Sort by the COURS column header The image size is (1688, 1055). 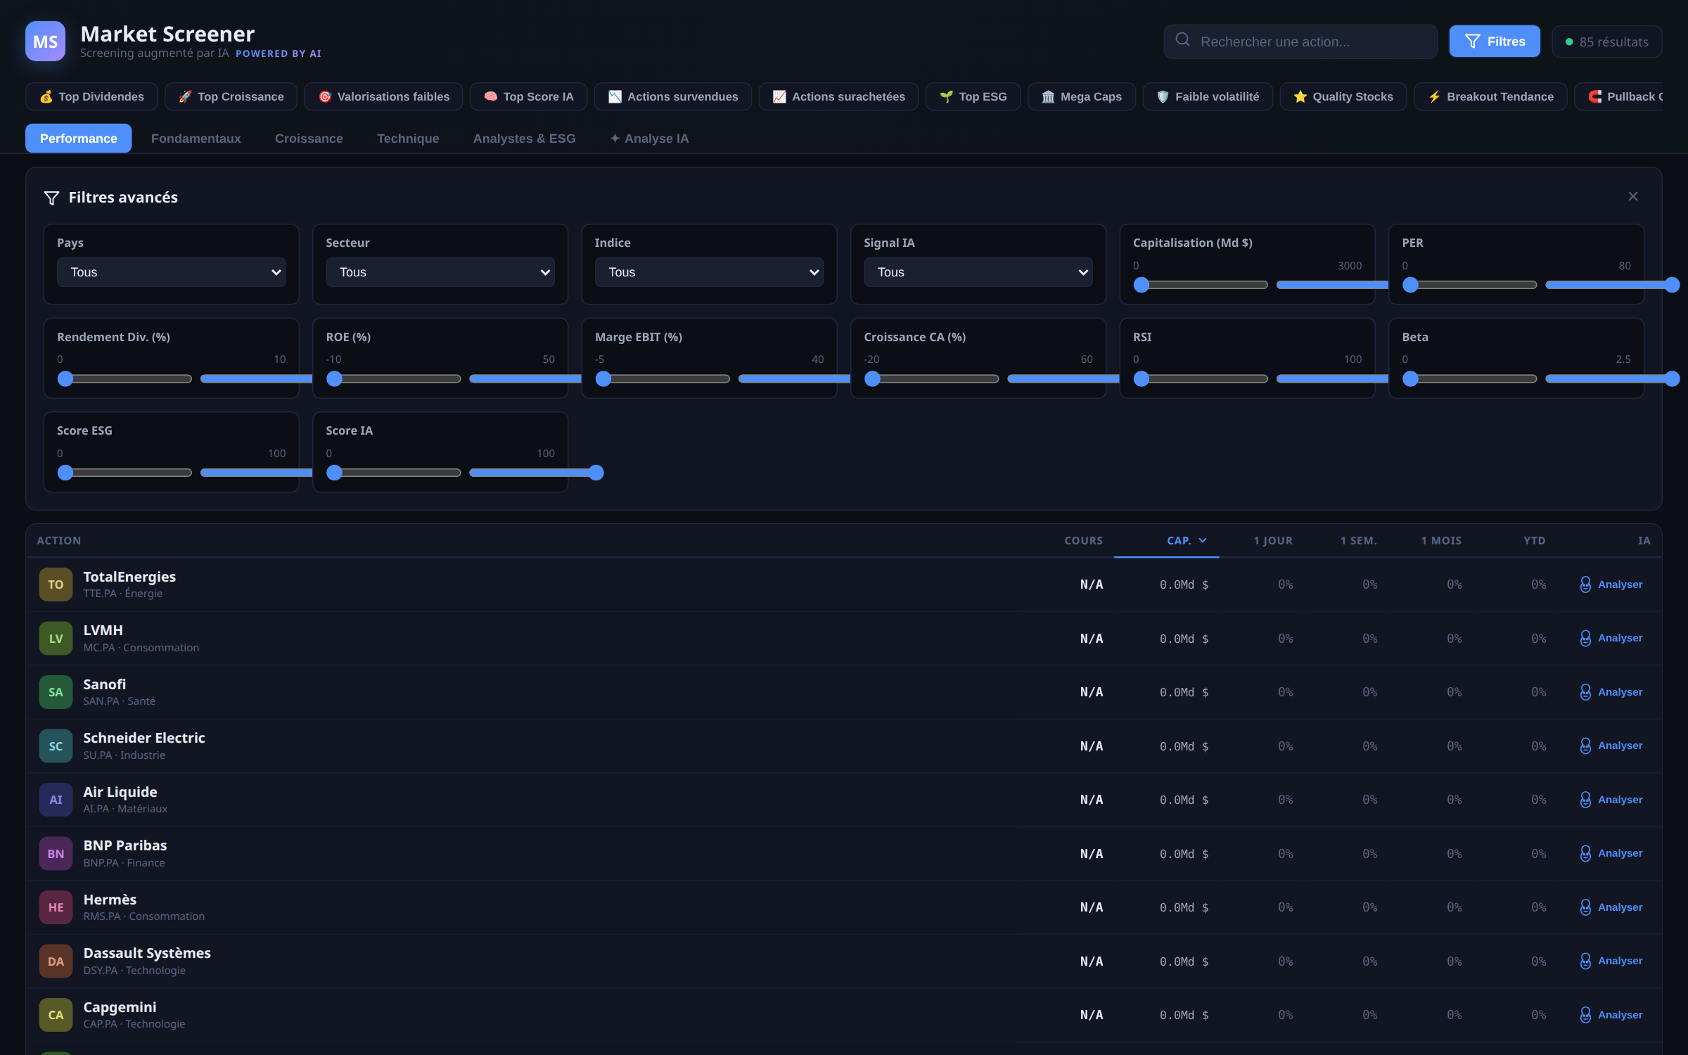tap(1083, 541)
